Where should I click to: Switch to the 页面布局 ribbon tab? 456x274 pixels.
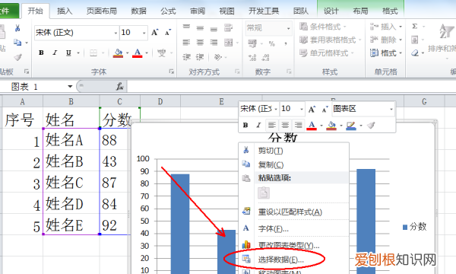pos(102,11)
